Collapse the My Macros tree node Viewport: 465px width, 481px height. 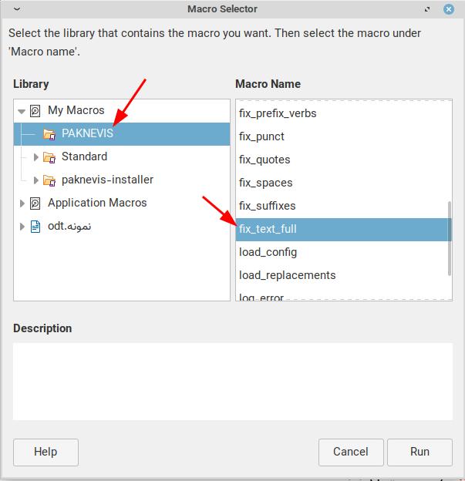pos(22,111)
